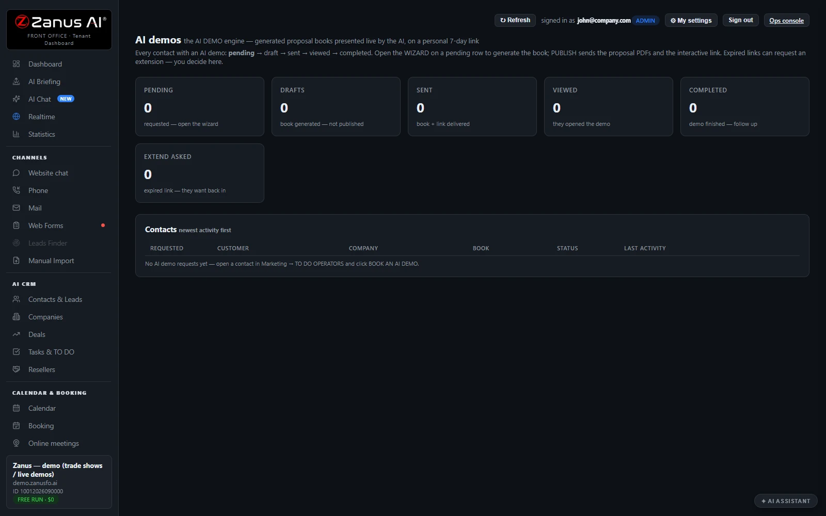Go to Statistics menu label
This screenshot has height=516, width=826.
point(41,134)
